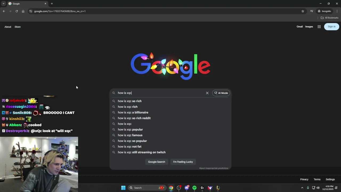Open the Incognito profile indicator

(x=324, y=11)
